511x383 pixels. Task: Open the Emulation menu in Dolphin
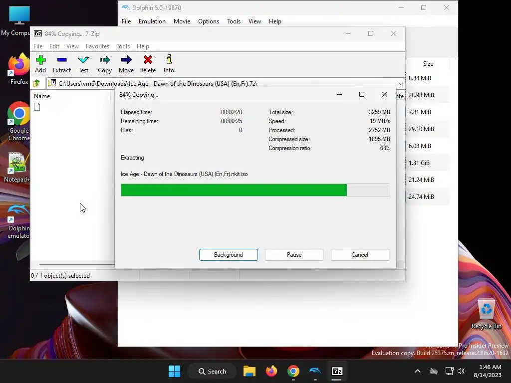152,21
